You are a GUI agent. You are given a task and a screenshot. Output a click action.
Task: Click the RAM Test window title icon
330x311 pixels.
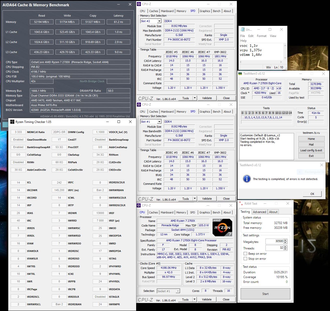[241, 204]
